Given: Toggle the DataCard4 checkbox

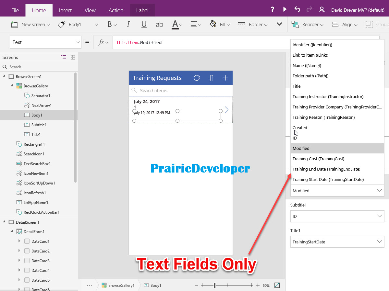Looking at the screenshot, I should [x=27, y=271].
